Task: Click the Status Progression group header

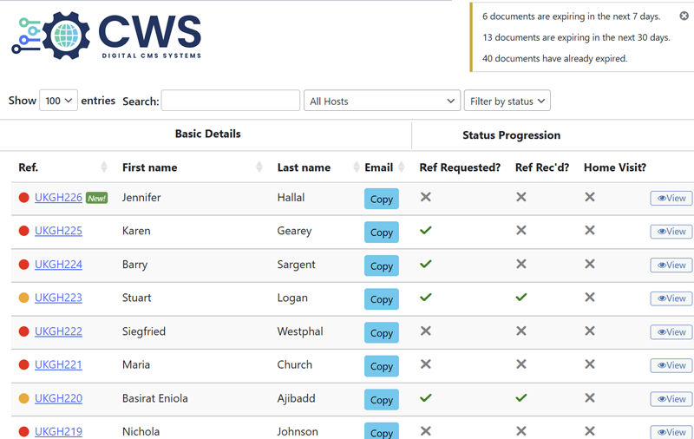Action: [511, 135]
